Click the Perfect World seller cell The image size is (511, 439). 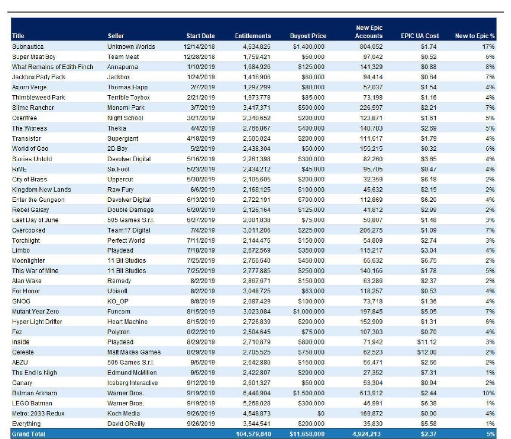click(126, 240)
